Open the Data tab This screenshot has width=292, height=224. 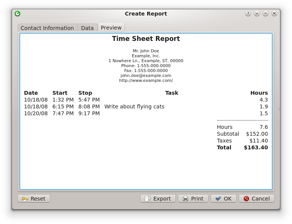tap(87, 28)
